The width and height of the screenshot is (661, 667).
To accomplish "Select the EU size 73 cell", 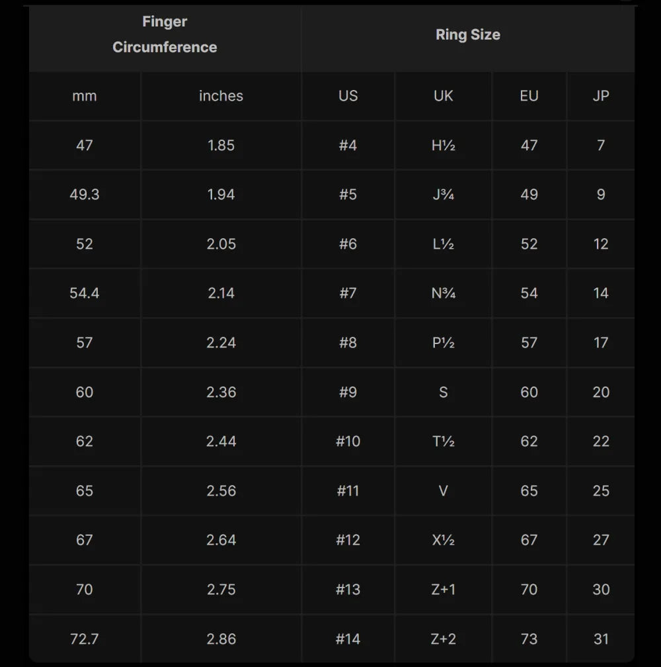I will point(529,639).
